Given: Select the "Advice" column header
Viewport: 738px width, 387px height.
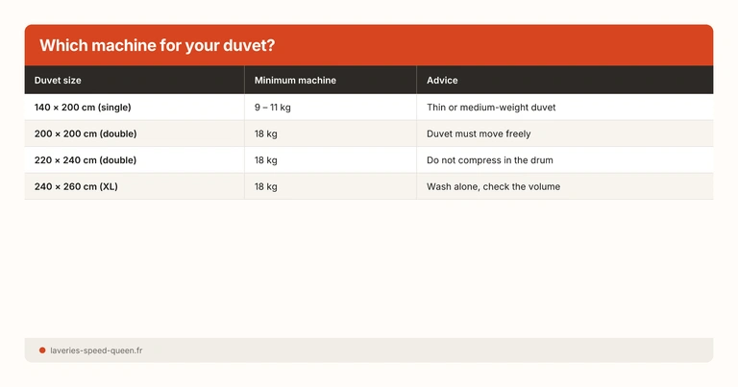Looking at the screenshot, I should point(442,80).
